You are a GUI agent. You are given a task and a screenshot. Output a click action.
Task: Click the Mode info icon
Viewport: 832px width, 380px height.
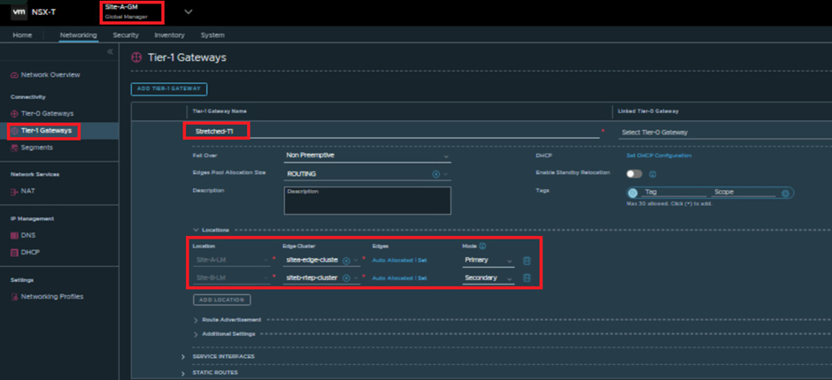pyautogui.click(x=482, y=246)
